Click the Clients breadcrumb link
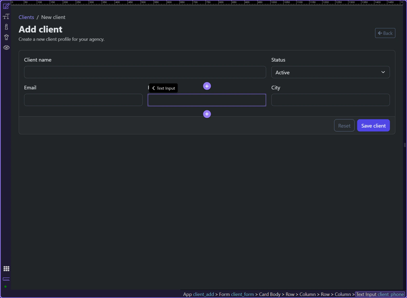This screenshot has height=298, width=407. [x=26, y=17]
